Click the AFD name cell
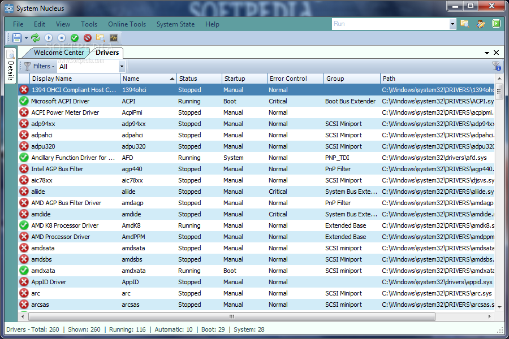The width and height of the screenshot is (509, 339). click(128, 158)
